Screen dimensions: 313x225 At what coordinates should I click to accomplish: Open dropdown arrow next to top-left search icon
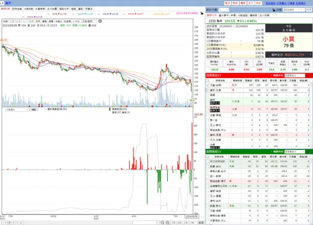[3, 3]
